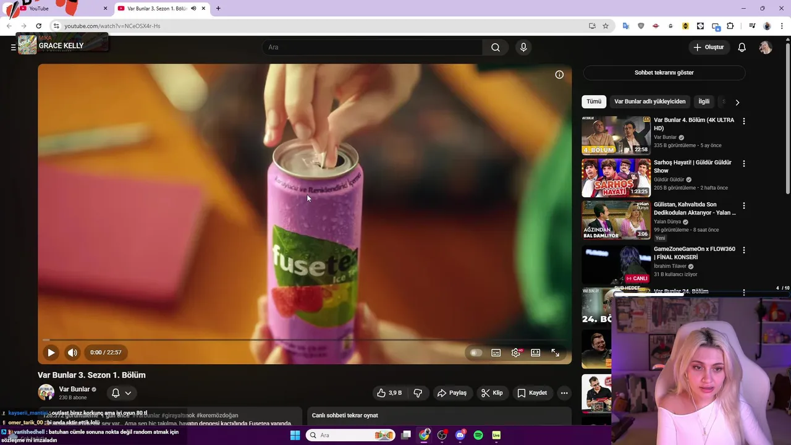Open options for Gülistan Yalan Dünya video

(743, 206)
